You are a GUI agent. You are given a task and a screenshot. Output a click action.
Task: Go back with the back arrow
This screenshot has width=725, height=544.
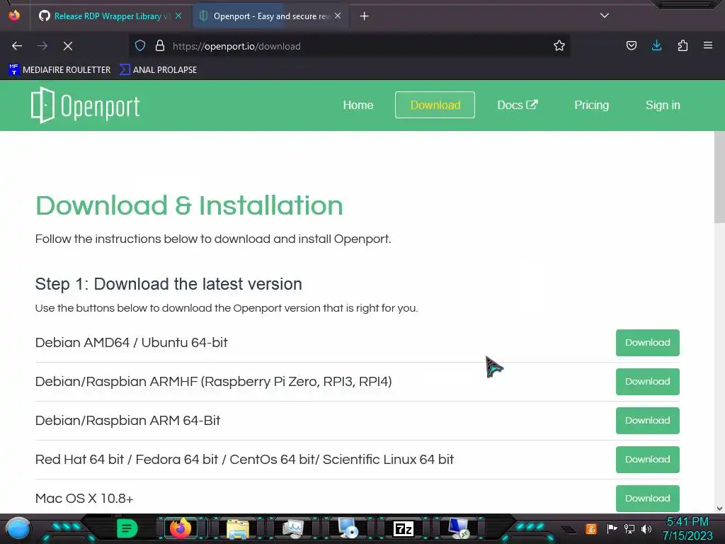pos(17,46)
